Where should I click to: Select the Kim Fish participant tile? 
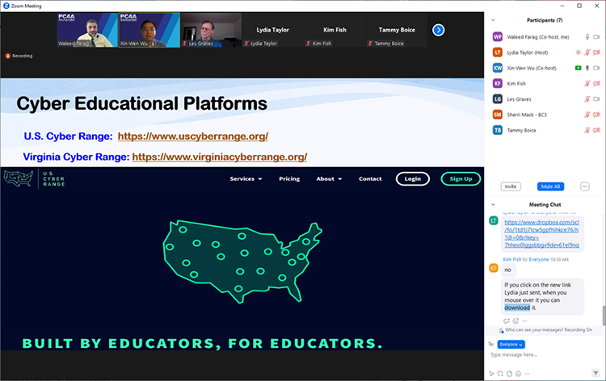point(335,30)
